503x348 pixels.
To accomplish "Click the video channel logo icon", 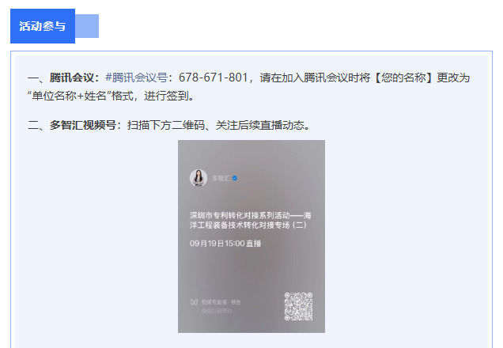I will click(x=194, y=302).
